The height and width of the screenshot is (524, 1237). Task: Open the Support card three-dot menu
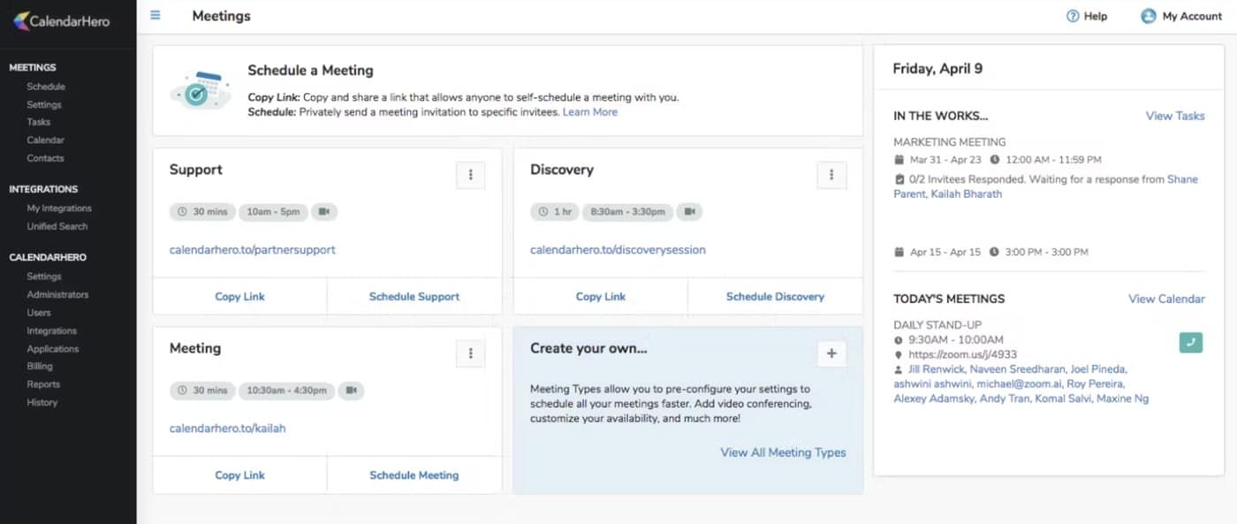tap(470, 175)
